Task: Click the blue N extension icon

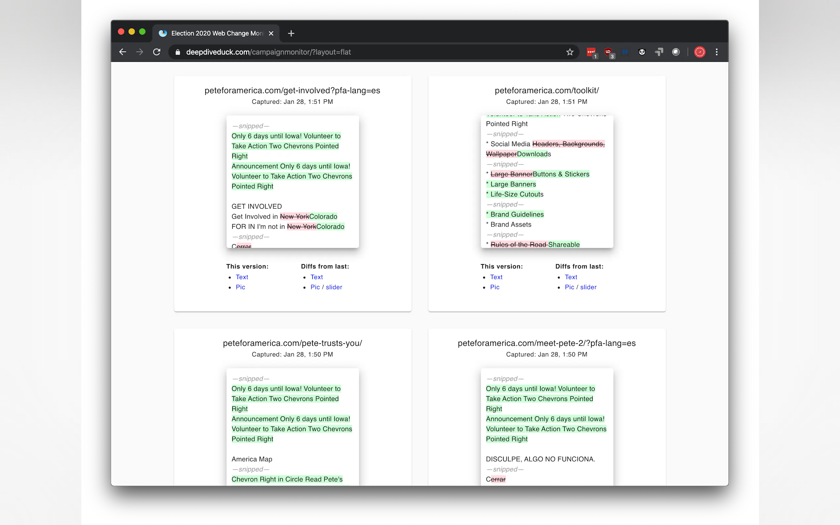Action: [x=625, y=52]
